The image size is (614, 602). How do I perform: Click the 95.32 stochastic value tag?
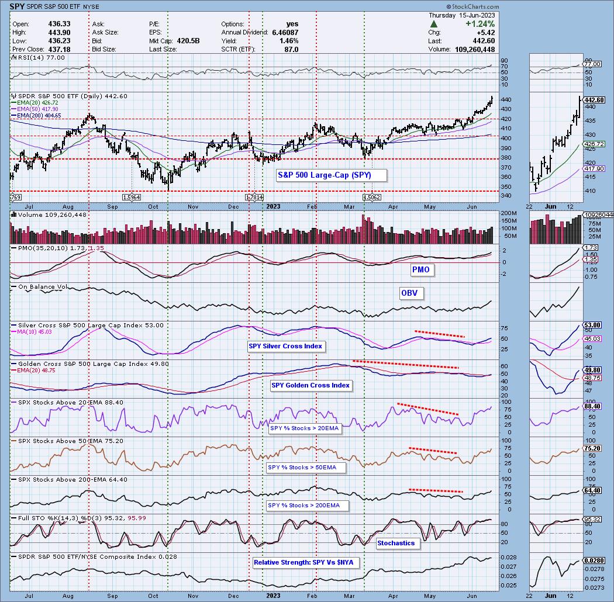point(592,520)
